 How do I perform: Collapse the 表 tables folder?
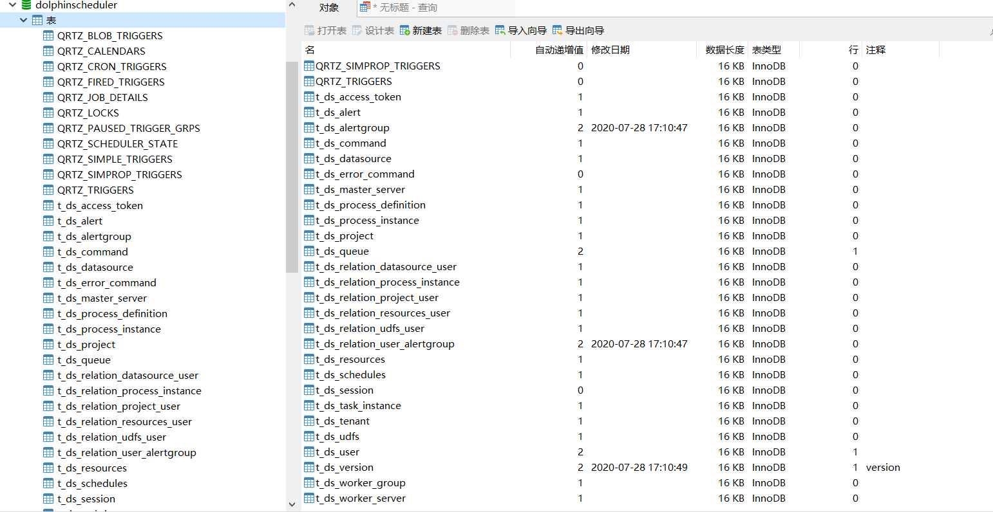[24, 20]
